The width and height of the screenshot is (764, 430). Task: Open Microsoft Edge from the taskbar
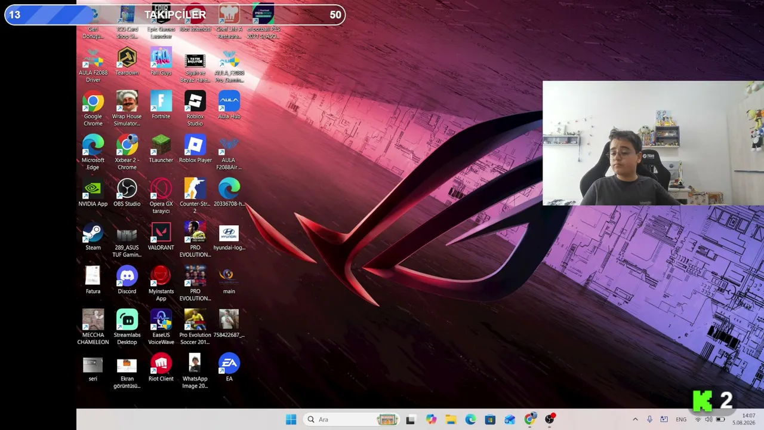470,419
